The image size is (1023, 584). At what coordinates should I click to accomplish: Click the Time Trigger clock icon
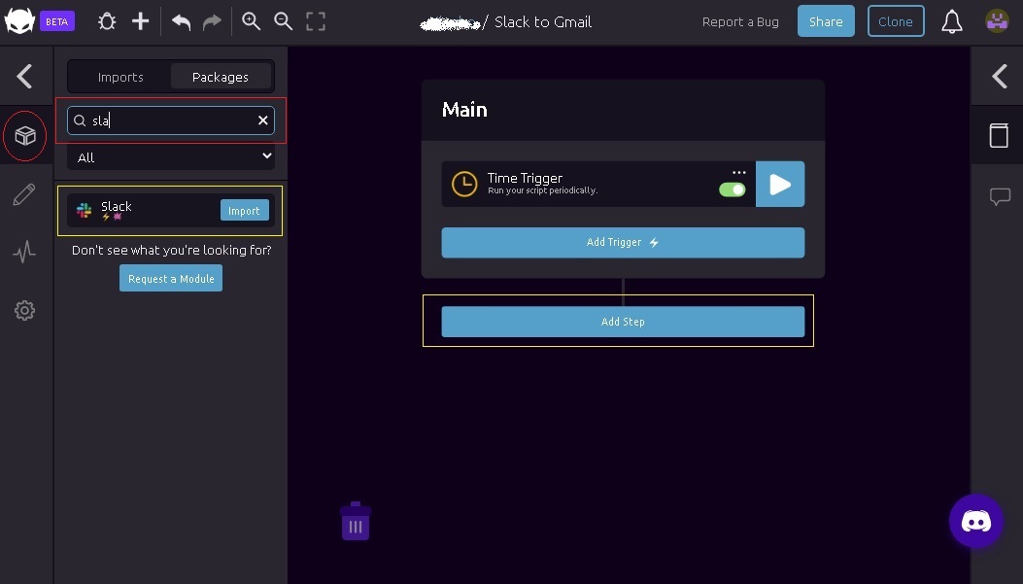pyautogui.click(x=464, y=184)
